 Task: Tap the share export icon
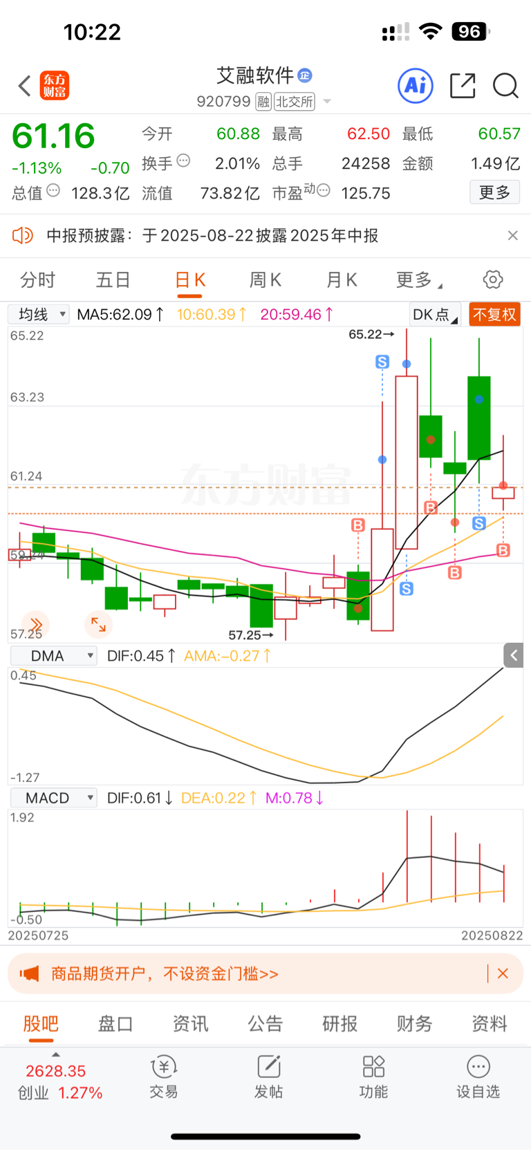point(463,86)
